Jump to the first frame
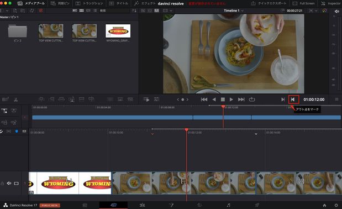The height and width of the screenshot is (209, 342). 204,100
